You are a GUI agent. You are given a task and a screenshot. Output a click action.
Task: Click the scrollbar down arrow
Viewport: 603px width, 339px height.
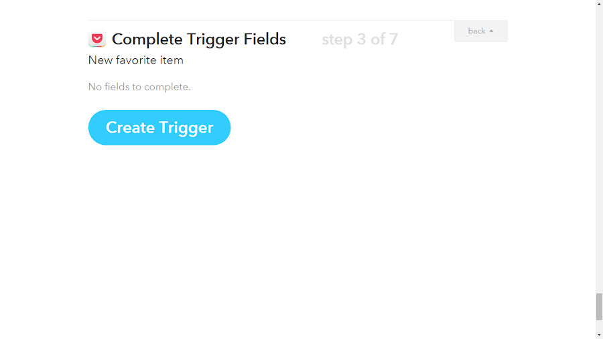(x=599, y=336)
